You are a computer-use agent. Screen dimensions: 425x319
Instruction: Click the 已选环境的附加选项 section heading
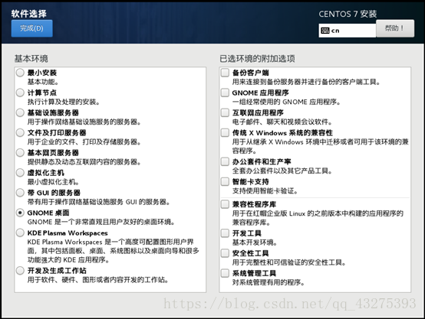pyautogui.click(x=257, y=59)
